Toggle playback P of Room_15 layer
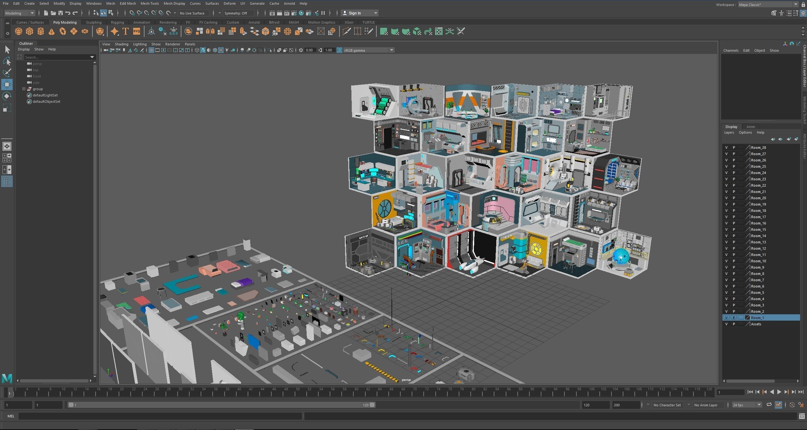This screenshot has height=430, width=807. (x=734, y=230)
